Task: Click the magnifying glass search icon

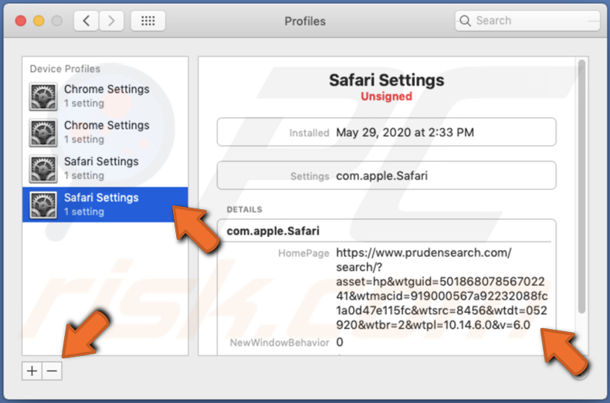Action: 466,21
